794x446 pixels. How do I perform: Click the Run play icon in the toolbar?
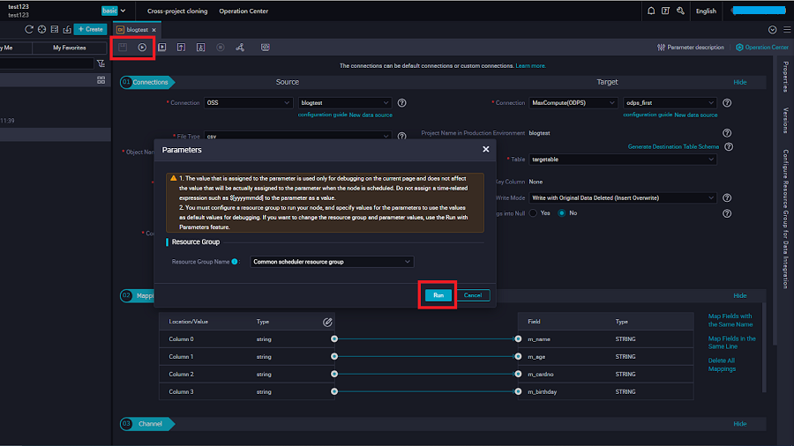coord(142,48)
